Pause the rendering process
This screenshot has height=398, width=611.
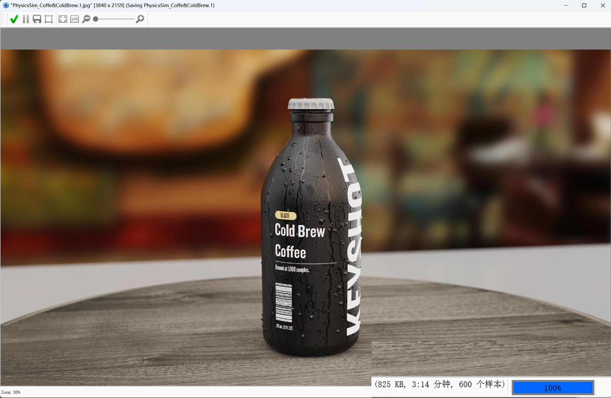click(25, 19)
